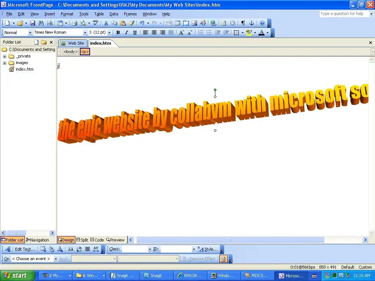Open the ID dropdown
375x281 pixels.
pyautogui.click(x=194, y=249)
